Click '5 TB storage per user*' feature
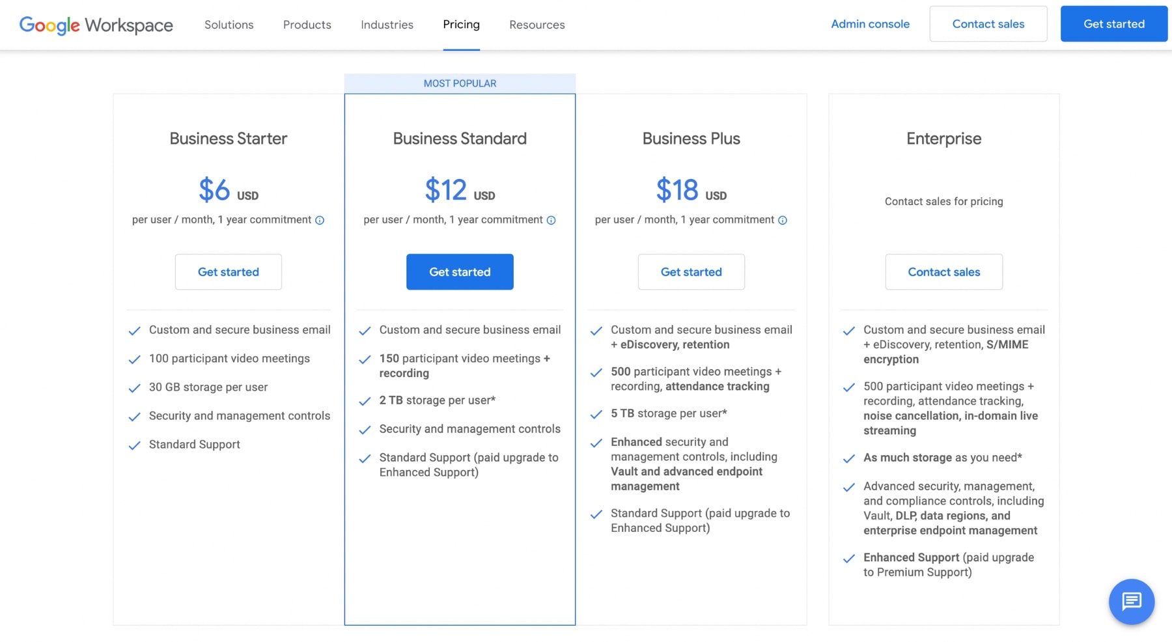1172x642 pixels. pos(669,413)
